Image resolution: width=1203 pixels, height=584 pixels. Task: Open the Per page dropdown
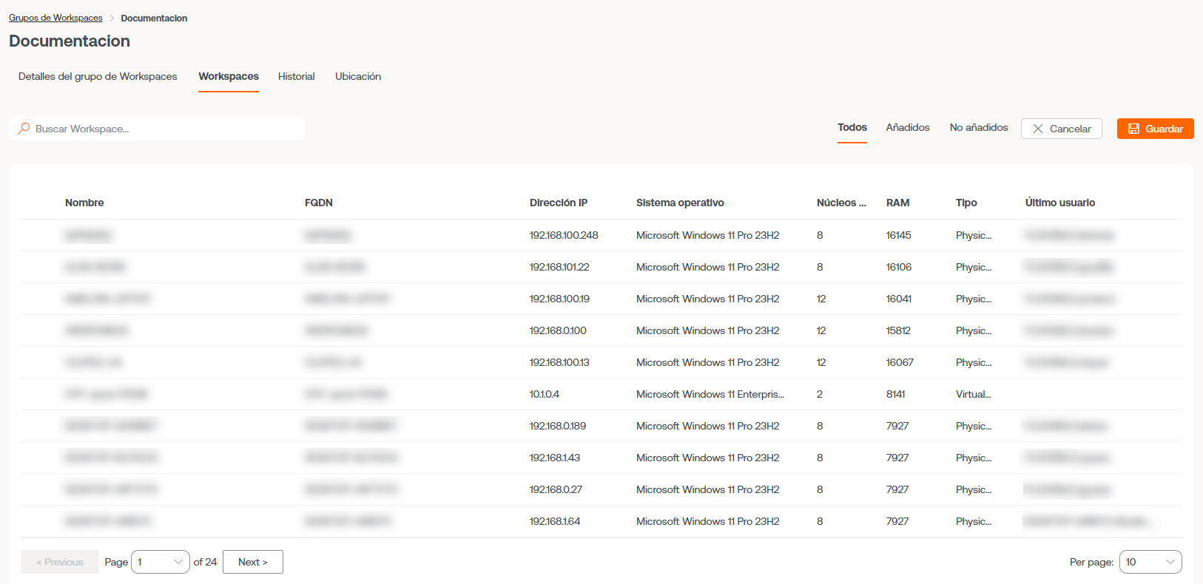point(1150,562)
